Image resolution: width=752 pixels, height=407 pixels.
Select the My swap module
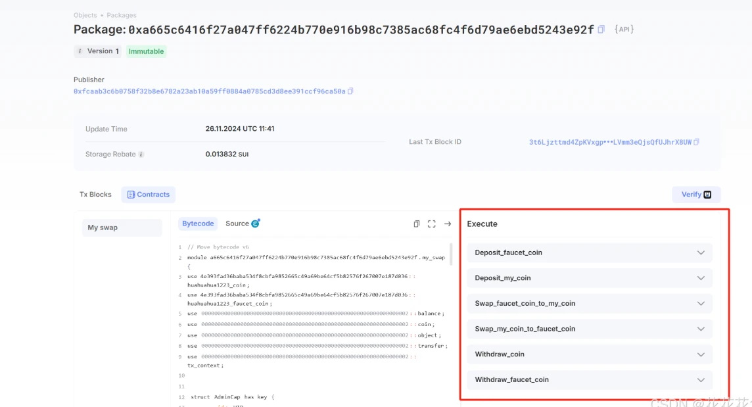tap(117, 227)
